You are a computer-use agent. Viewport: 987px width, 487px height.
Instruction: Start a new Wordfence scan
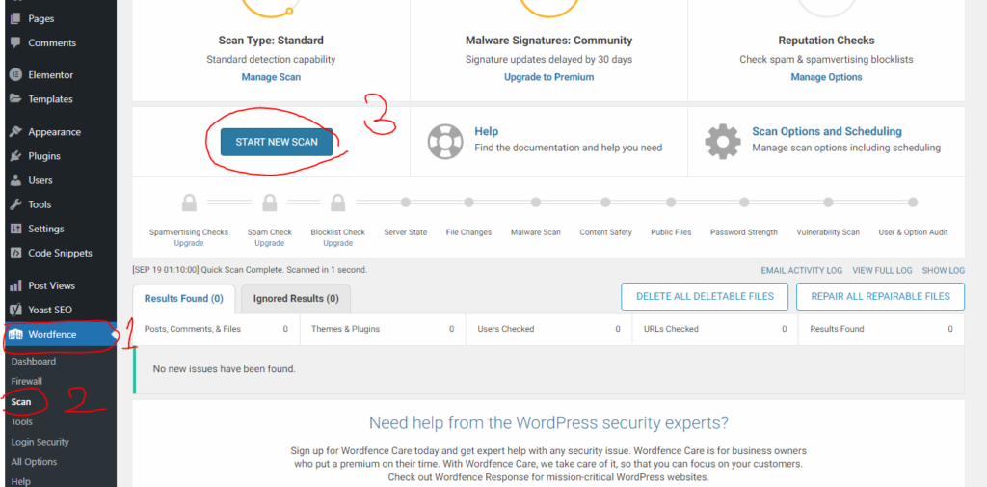pos(277,142)
